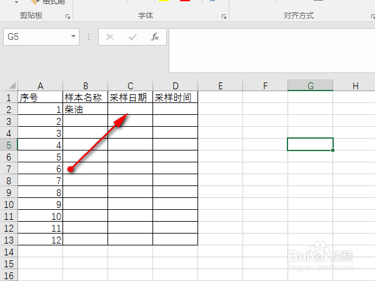375x281 pixels.
Task: Click the Cancel entry X icon
Action: [x=110, y=37]
